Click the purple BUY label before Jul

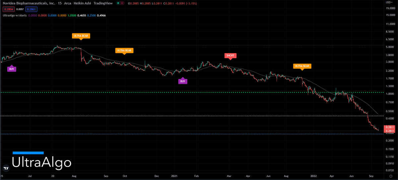click(x=12, y=69)
